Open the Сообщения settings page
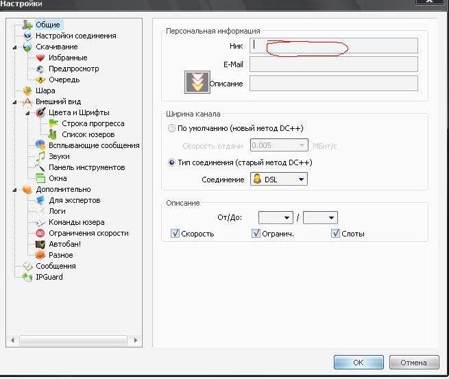This screenshot has width=449, height=379. [x=56, y=266]
